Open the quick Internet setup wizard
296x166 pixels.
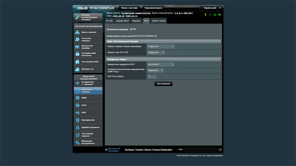(88, 17)
